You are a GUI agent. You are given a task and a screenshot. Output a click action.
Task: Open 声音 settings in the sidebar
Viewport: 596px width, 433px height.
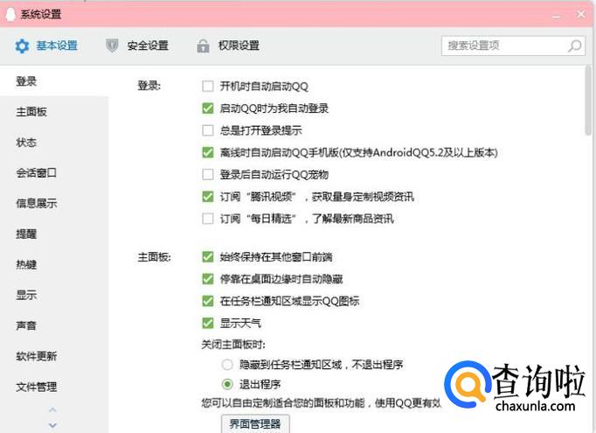coord(26,325)
